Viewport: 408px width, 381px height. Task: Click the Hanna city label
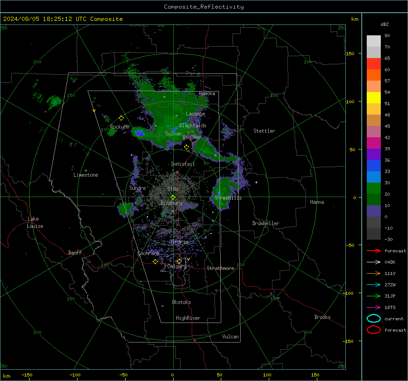point(317,202)
